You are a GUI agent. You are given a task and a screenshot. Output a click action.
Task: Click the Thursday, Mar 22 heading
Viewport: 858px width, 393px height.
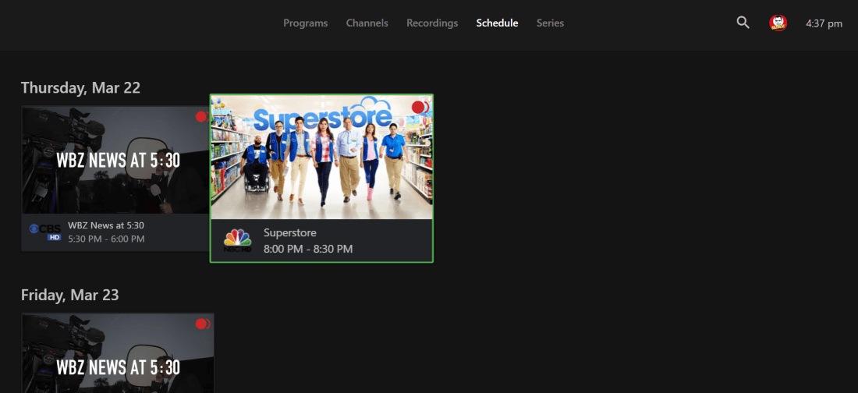pos(80,87)
